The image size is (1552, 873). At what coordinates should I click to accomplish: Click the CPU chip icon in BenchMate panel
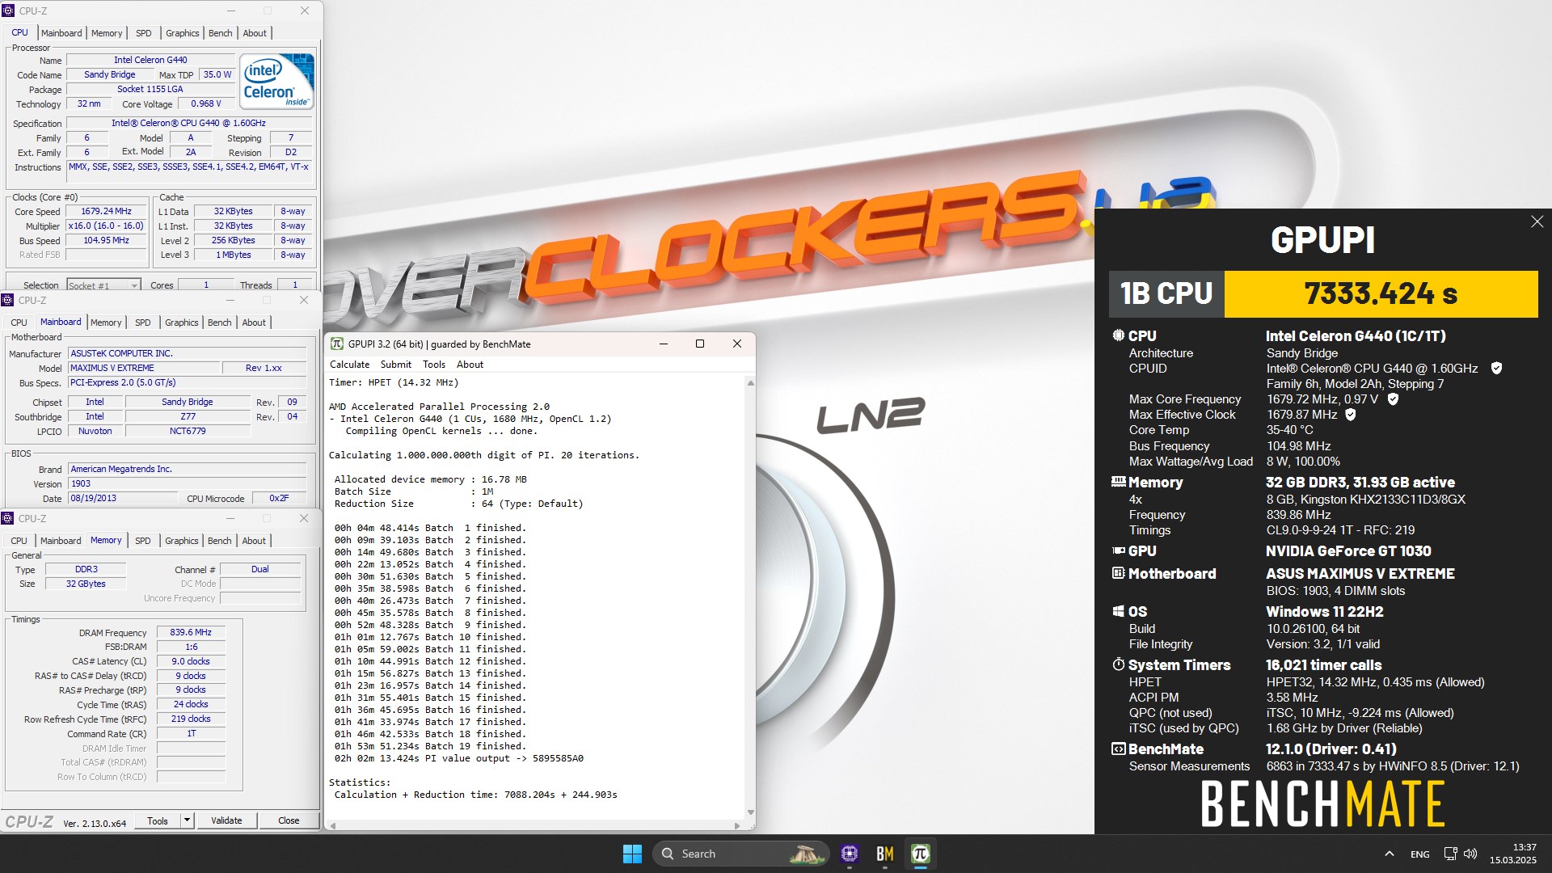[1118, 335]
